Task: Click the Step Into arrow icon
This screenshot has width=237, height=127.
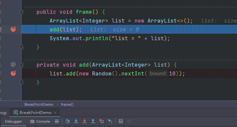Action: pyautogui.click(x=76, y=121)
